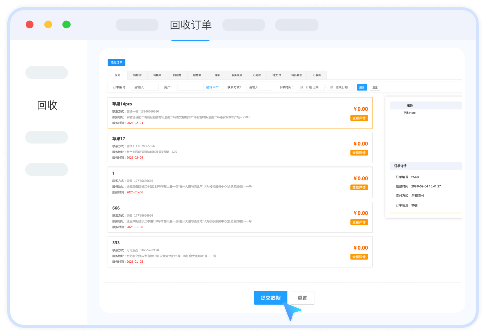Open the 服务中 tab

(x=197, y=75)
